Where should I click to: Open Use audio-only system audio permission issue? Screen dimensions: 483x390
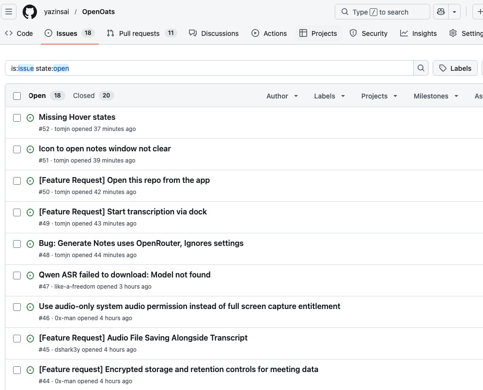[x=189, y=306]
